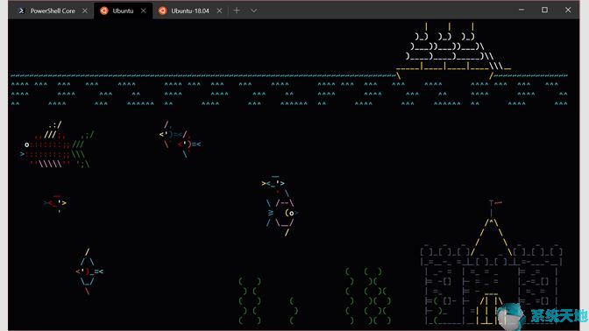Open a new tab with plus button

point(237,11)
